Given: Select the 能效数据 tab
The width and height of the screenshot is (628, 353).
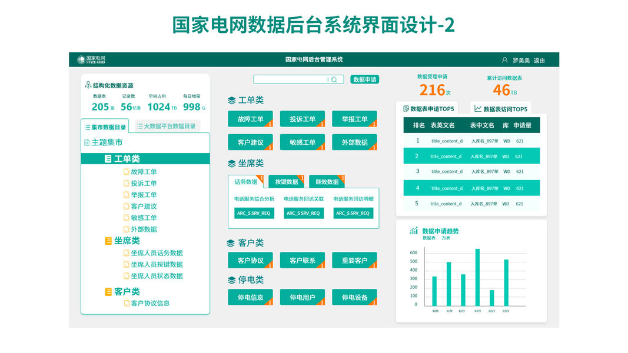Looking at the screenshot, I should 327,182.
